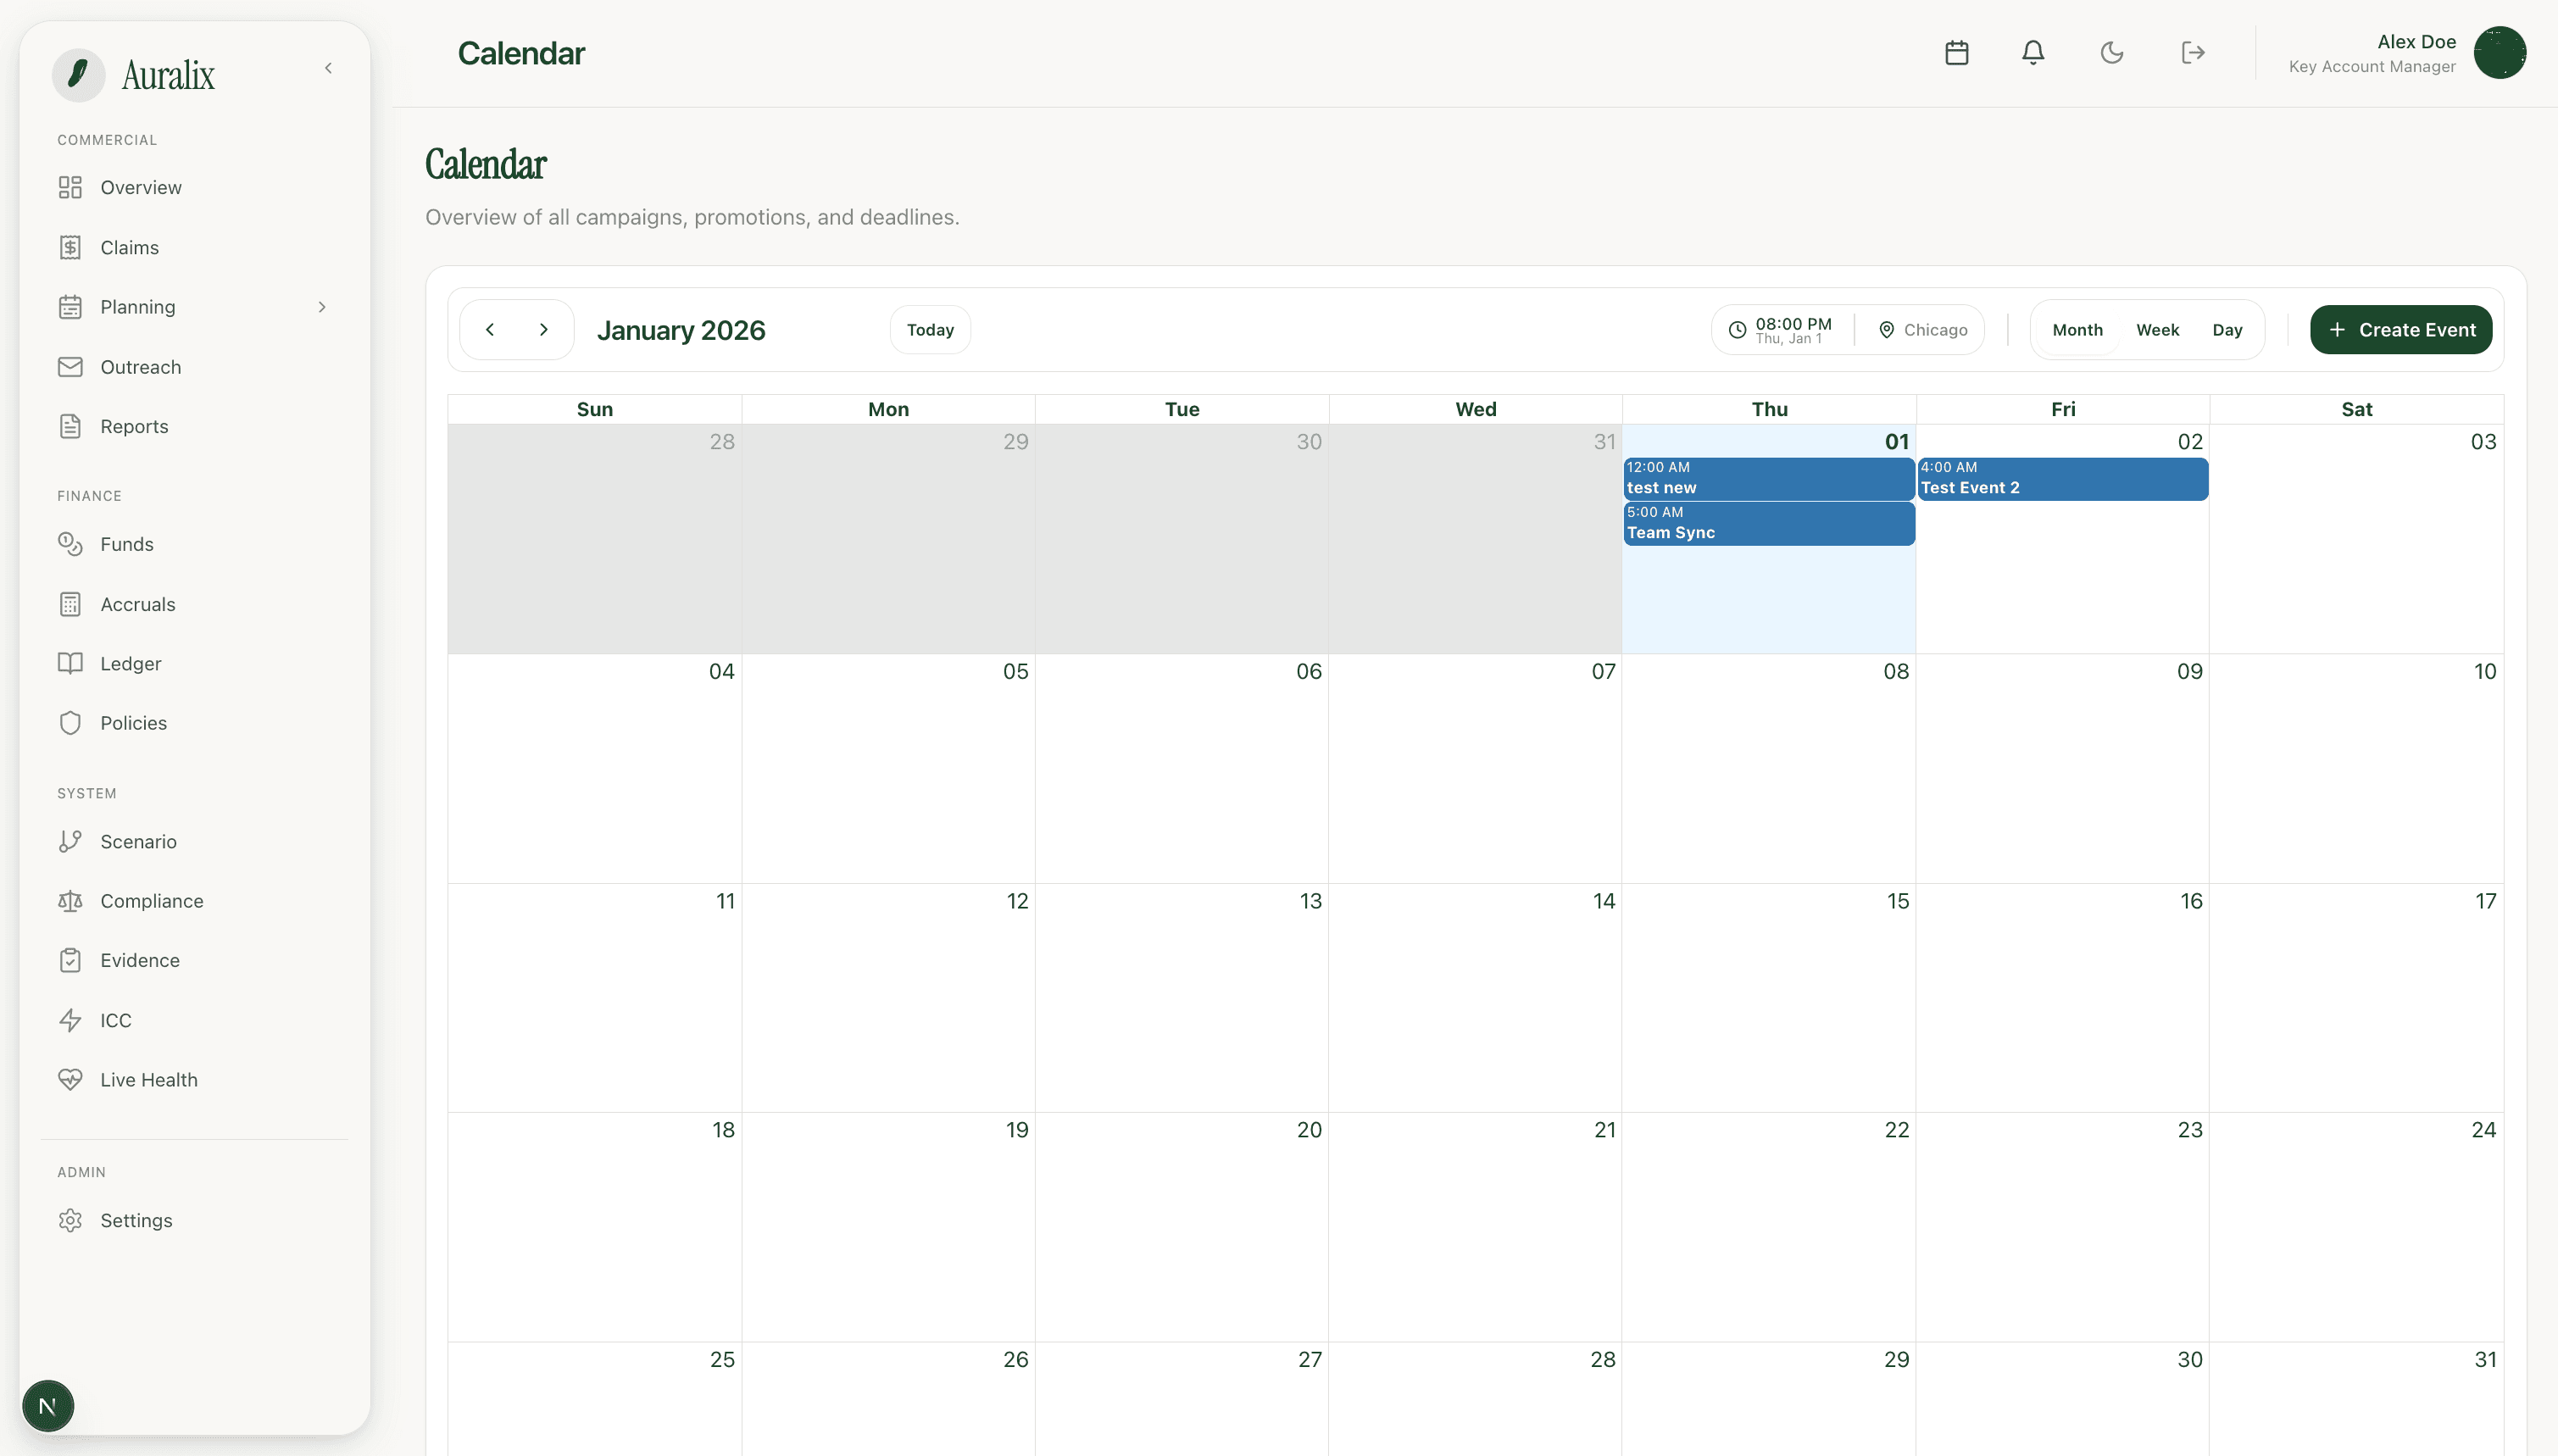This screenshot has height=1456, width=2558.
Task: Open the Outreach mail icon
Action: pos(69,366)
